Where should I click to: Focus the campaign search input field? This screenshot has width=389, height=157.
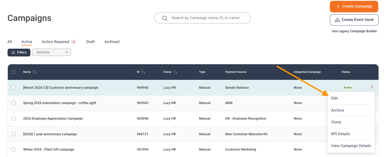point(202,18)
